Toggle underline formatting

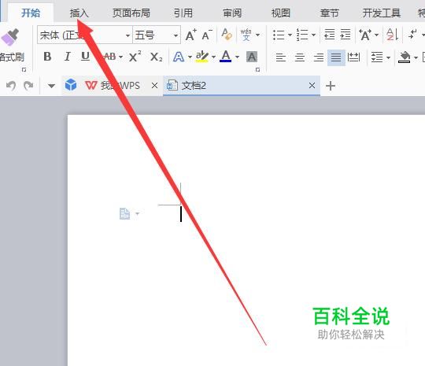click(x=85, y=57)
